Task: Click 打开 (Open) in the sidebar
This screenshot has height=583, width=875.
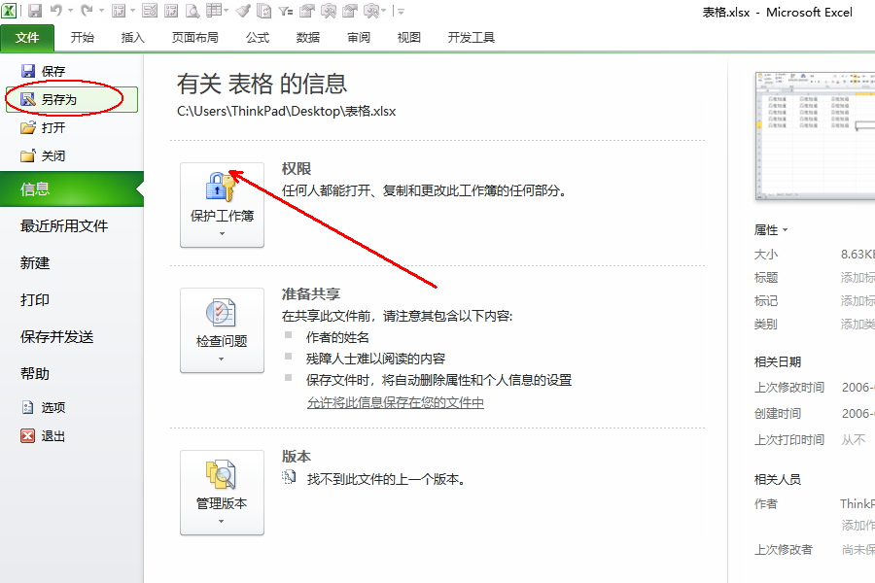Action: coord(52,127)
